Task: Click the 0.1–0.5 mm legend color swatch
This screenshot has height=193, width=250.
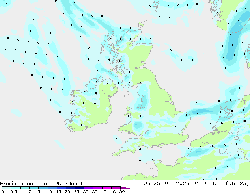Action: tap(7, 188)
